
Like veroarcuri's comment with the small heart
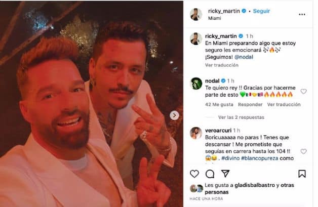(303, 151)
